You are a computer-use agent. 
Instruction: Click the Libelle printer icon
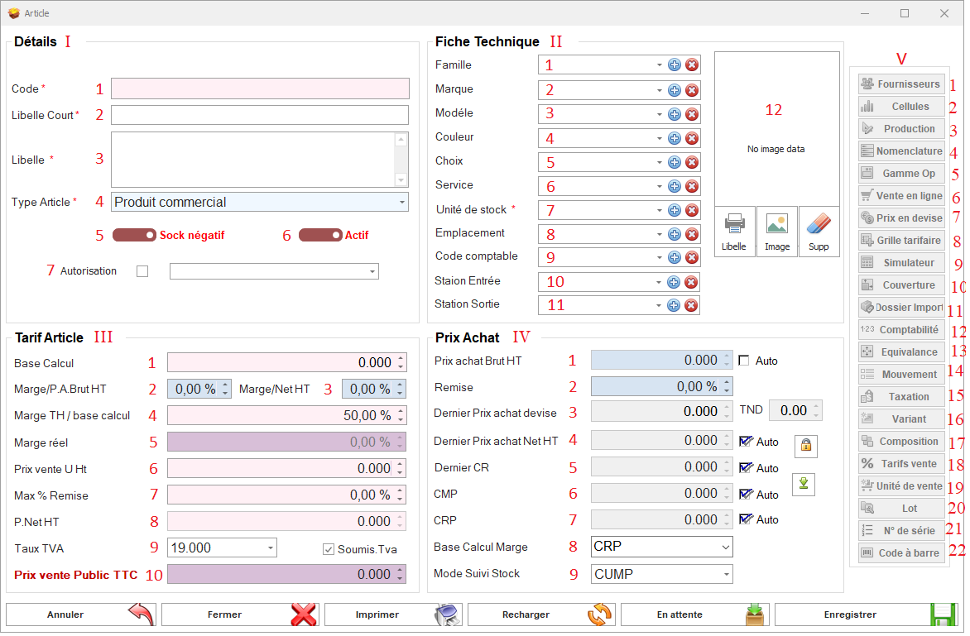(734, 232)
